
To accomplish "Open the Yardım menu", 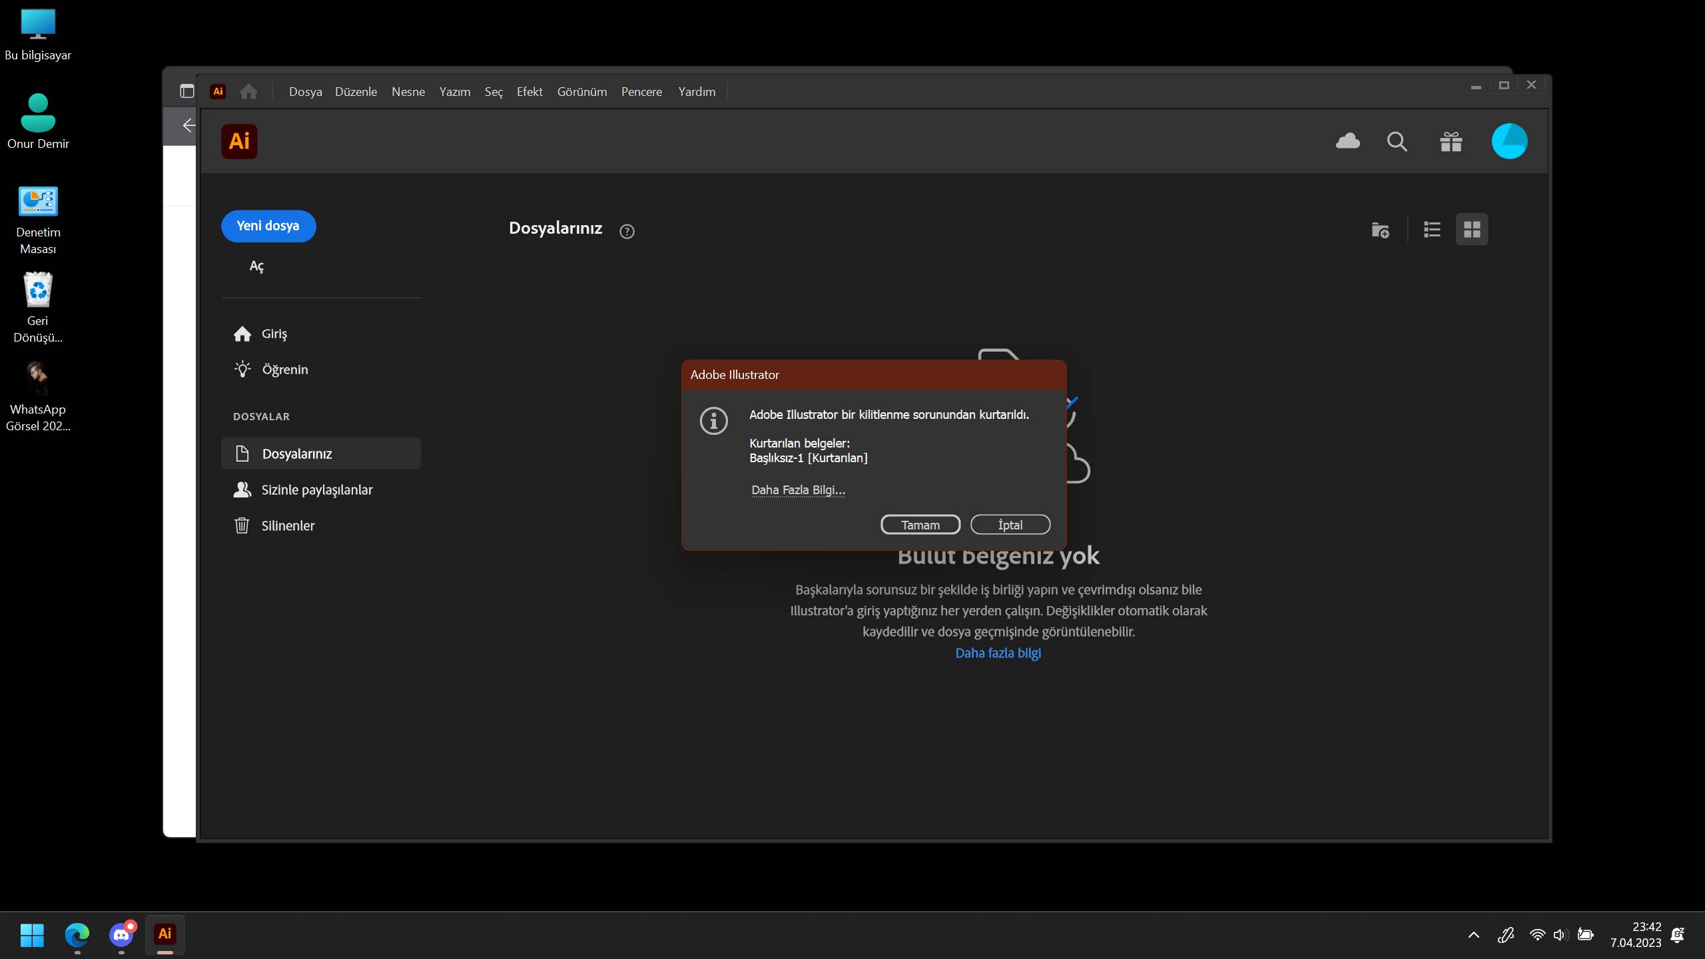I will [x=697, y=91].
